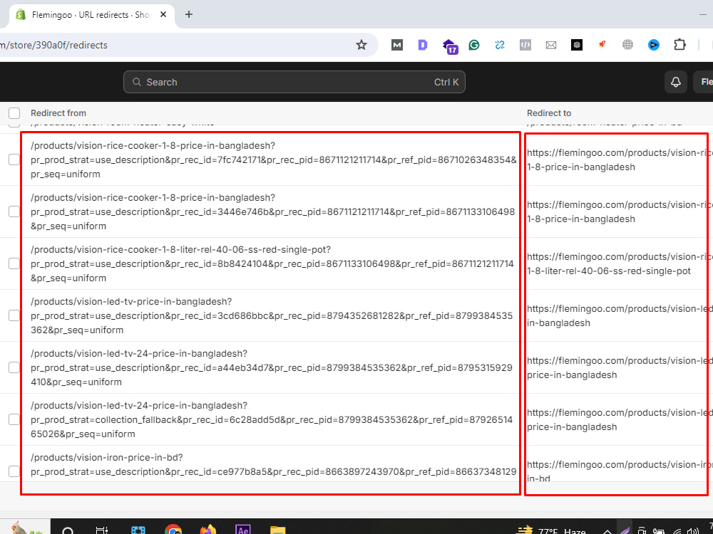Open Firefox from the taskbar
The image size is (713, 534).
pyautogui.click(x=208, y=530)
